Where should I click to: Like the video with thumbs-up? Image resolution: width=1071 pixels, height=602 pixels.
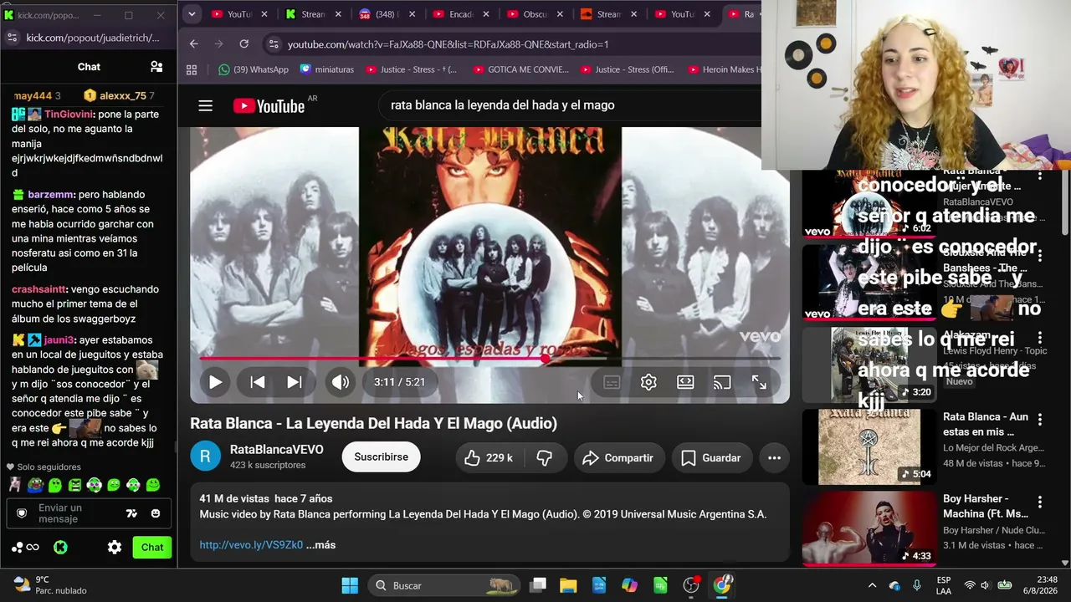pos(489,457)
